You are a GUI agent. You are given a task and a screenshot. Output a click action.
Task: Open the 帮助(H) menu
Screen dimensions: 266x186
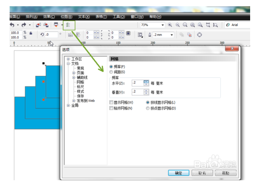pos(155,17)
